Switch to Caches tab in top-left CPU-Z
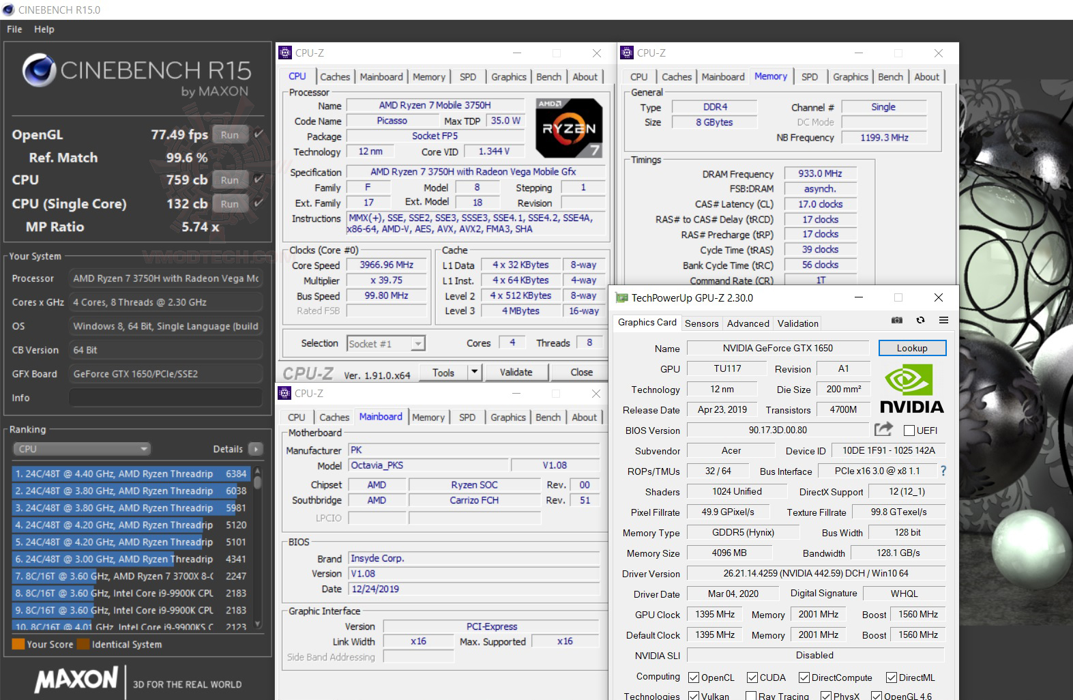Image resolution: width=1073 pixels, height=700 pixels. (x=335, y=77)
